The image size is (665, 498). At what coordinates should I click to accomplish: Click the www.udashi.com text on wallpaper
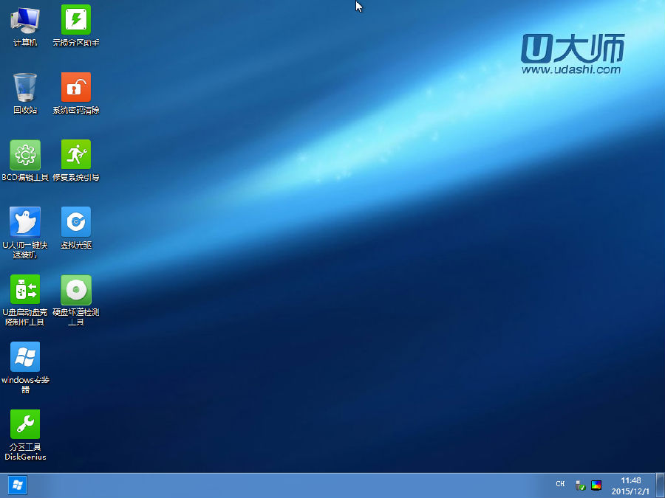570,70
